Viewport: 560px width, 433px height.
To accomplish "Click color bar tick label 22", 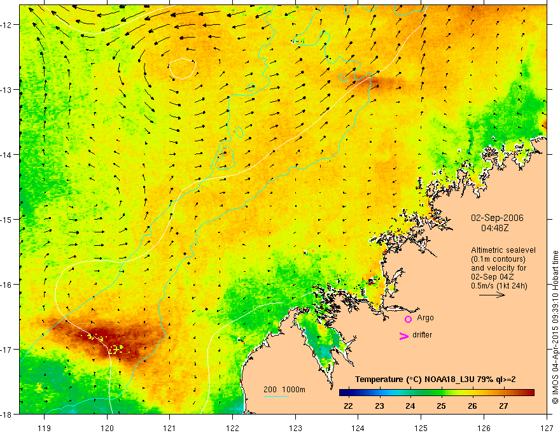I will pyautogui.click(x=348, y=406).
